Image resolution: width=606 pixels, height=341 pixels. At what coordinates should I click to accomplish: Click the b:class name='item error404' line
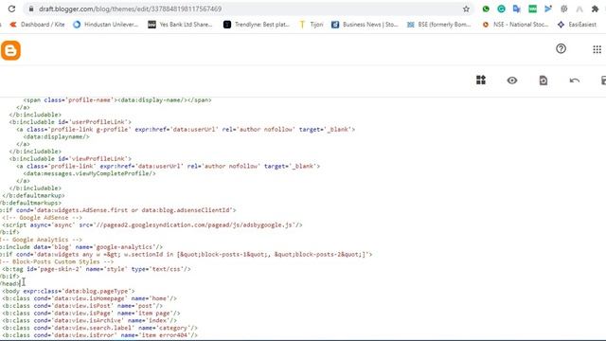(99, 335)
